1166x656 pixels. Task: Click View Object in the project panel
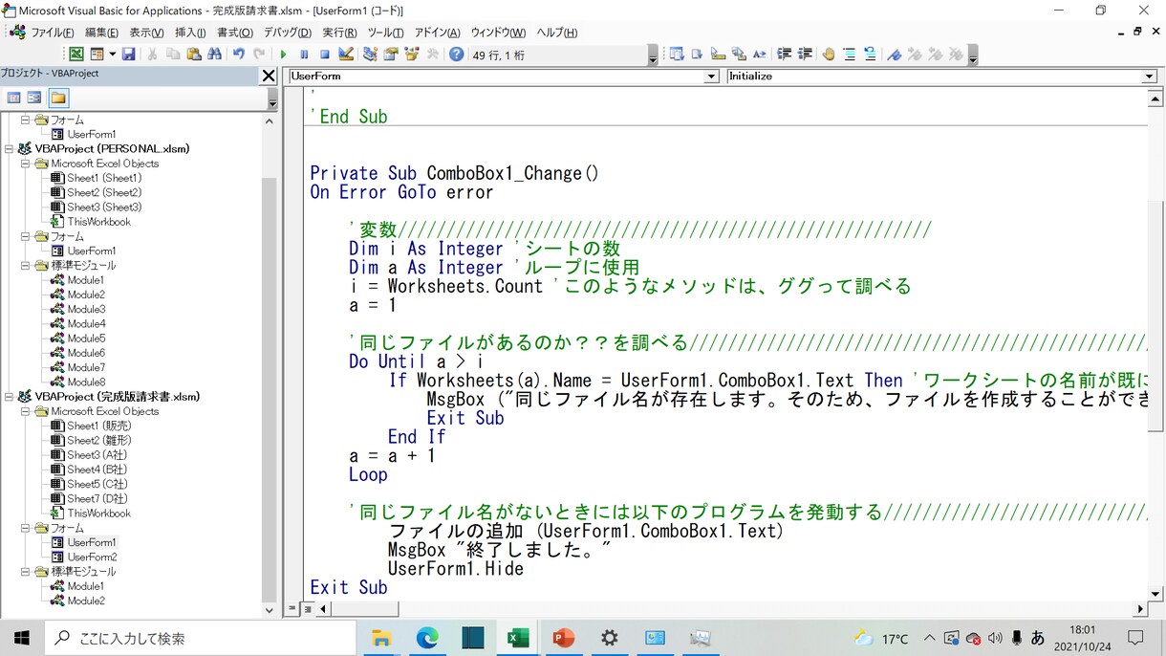pyautogui.click(x=34, y=98)
